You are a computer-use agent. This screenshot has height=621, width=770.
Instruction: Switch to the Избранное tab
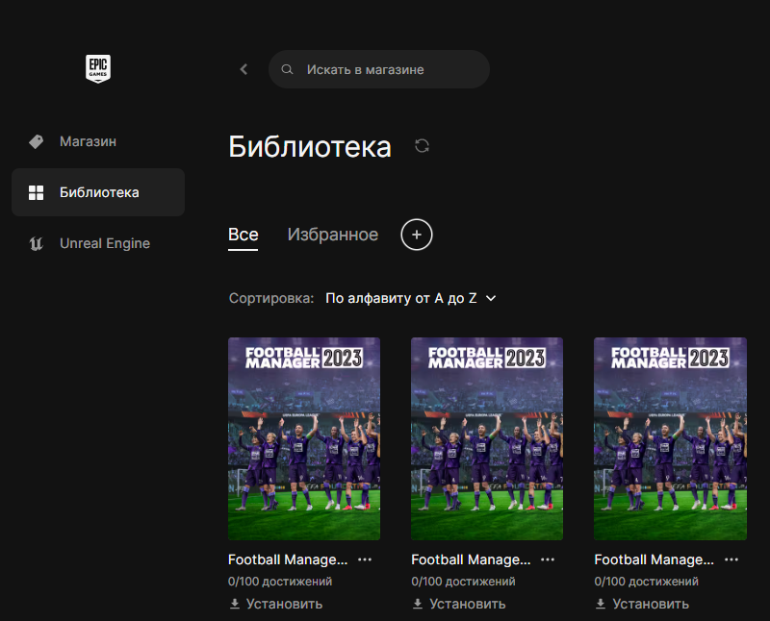point(332,235)
